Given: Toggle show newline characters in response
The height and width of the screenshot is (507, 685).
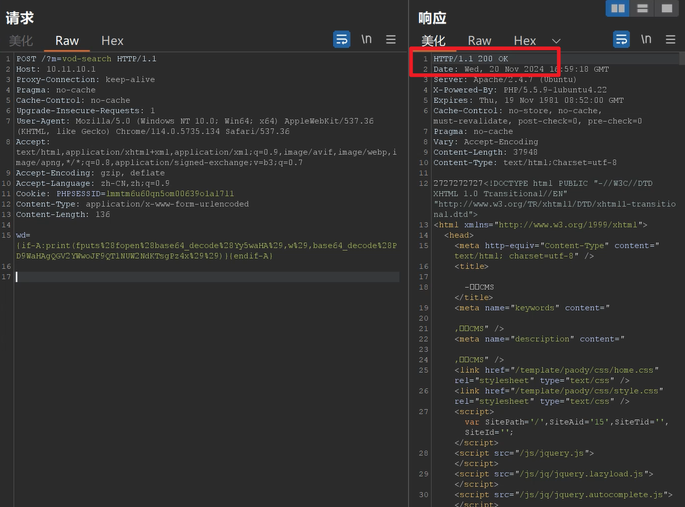Looking at the screenshot, I should [x=646, y=40].
